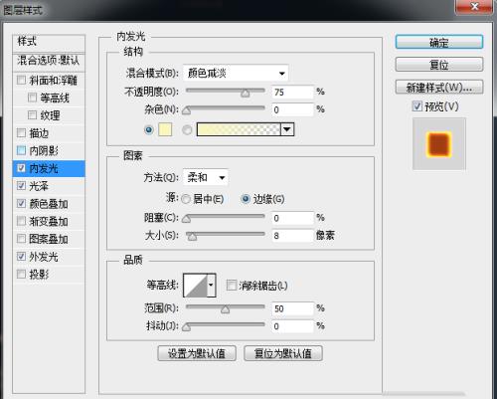Click the 新建样式 button
Screen dimensions: 497x399
(x=439, y=88)
